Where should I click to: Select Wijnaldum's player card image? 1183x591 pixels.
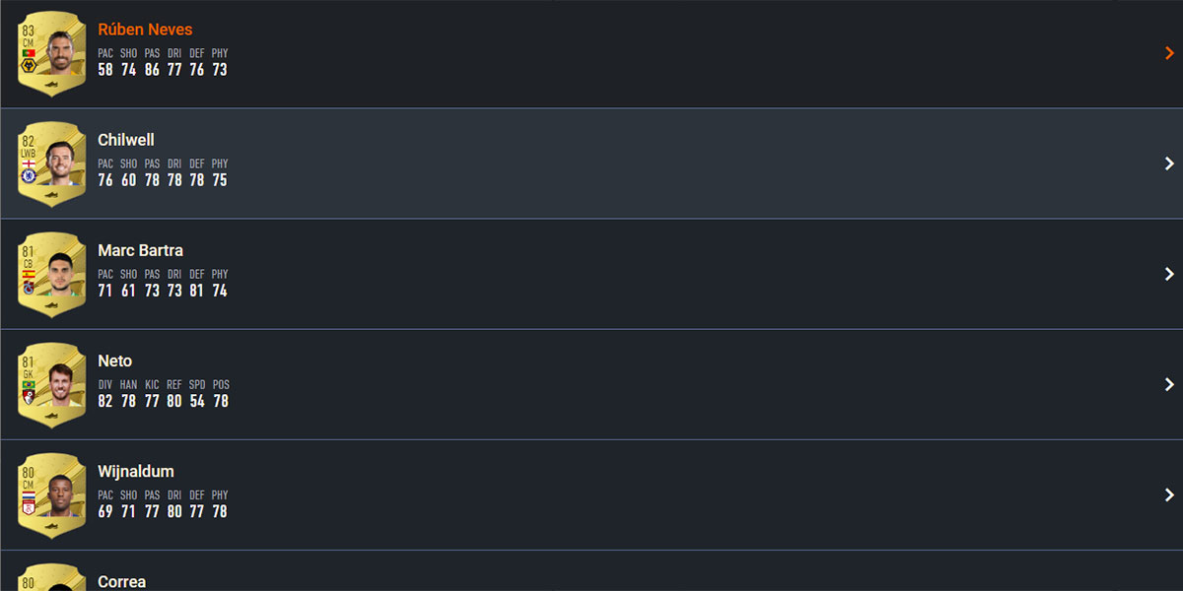[x=52, y=495]
